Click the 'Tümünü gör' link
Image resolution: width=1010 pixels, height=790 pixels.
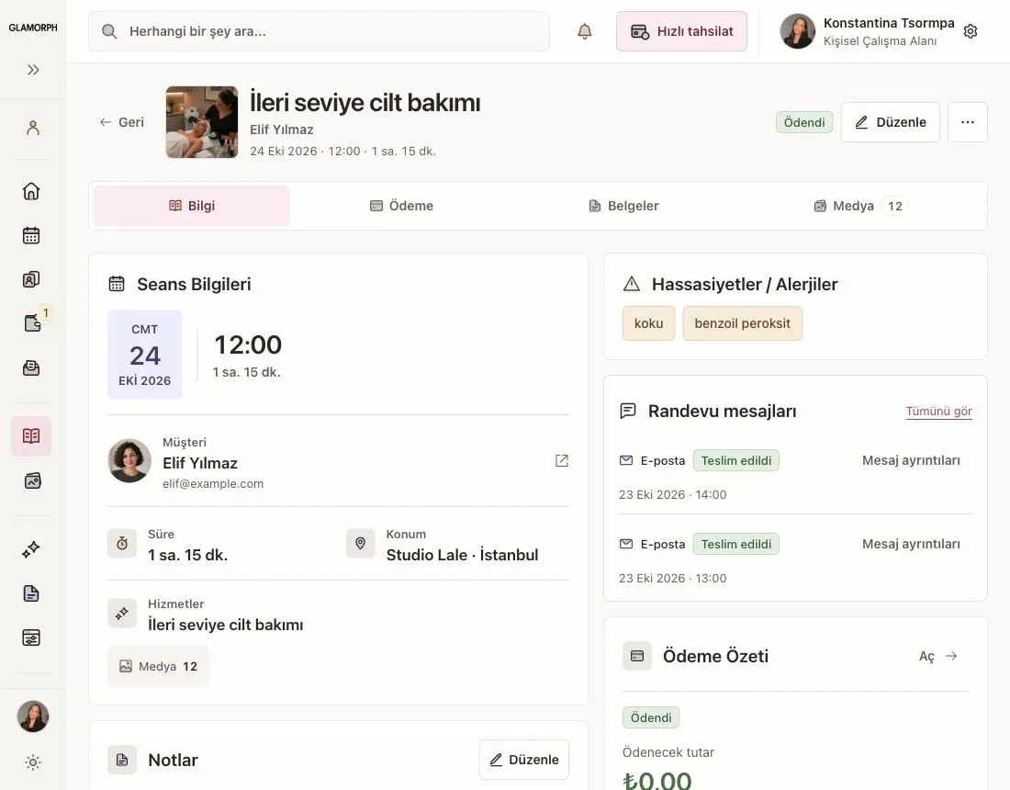(938, 412)
